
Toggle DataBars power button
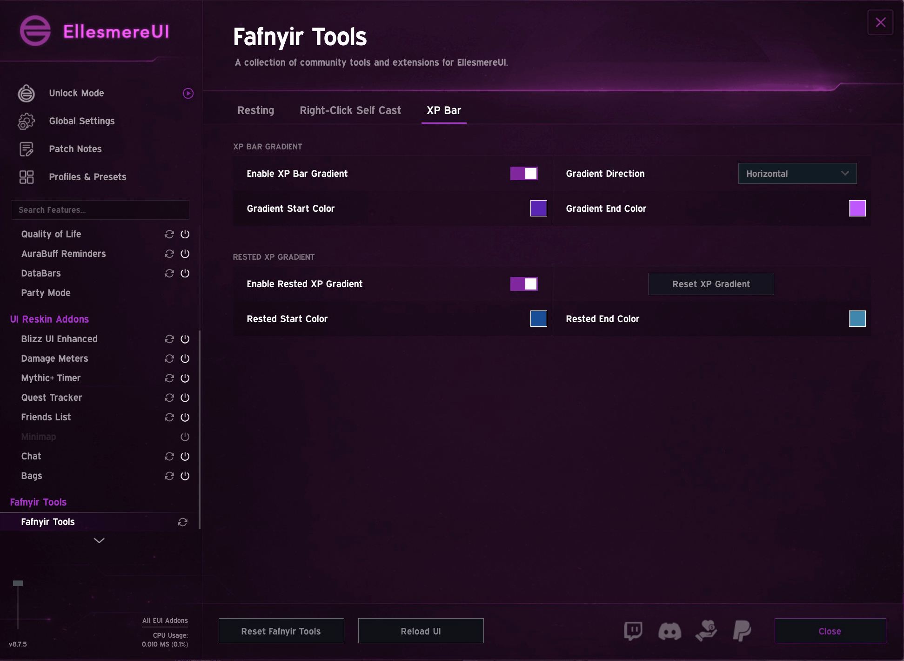coord(185,273)
